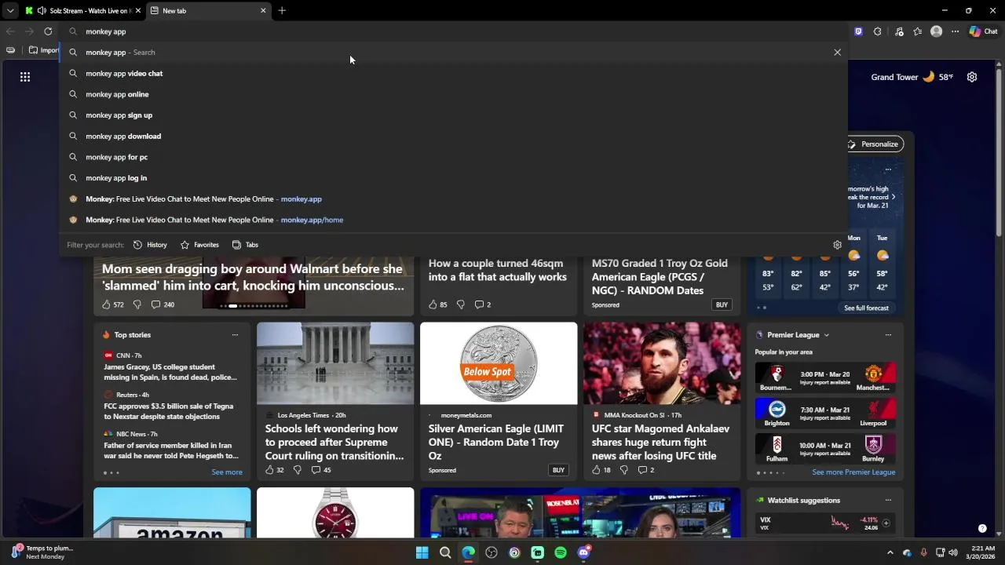
Task: Add VIX to watchlist with plus icon
Action: pyautogui.click(x=886, y=523)
